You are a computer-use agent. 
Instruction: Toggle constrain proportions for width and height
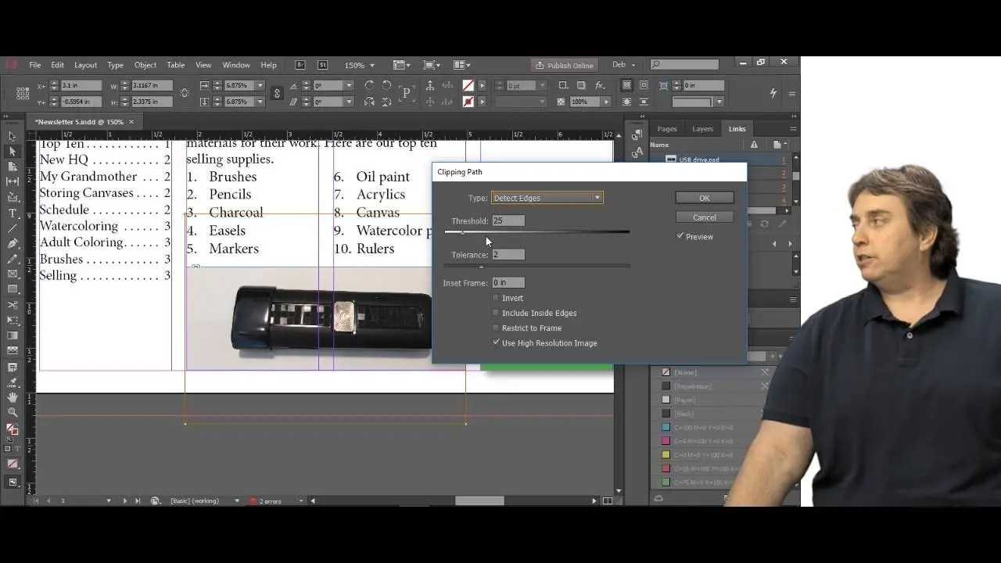(x=184, y=93)
